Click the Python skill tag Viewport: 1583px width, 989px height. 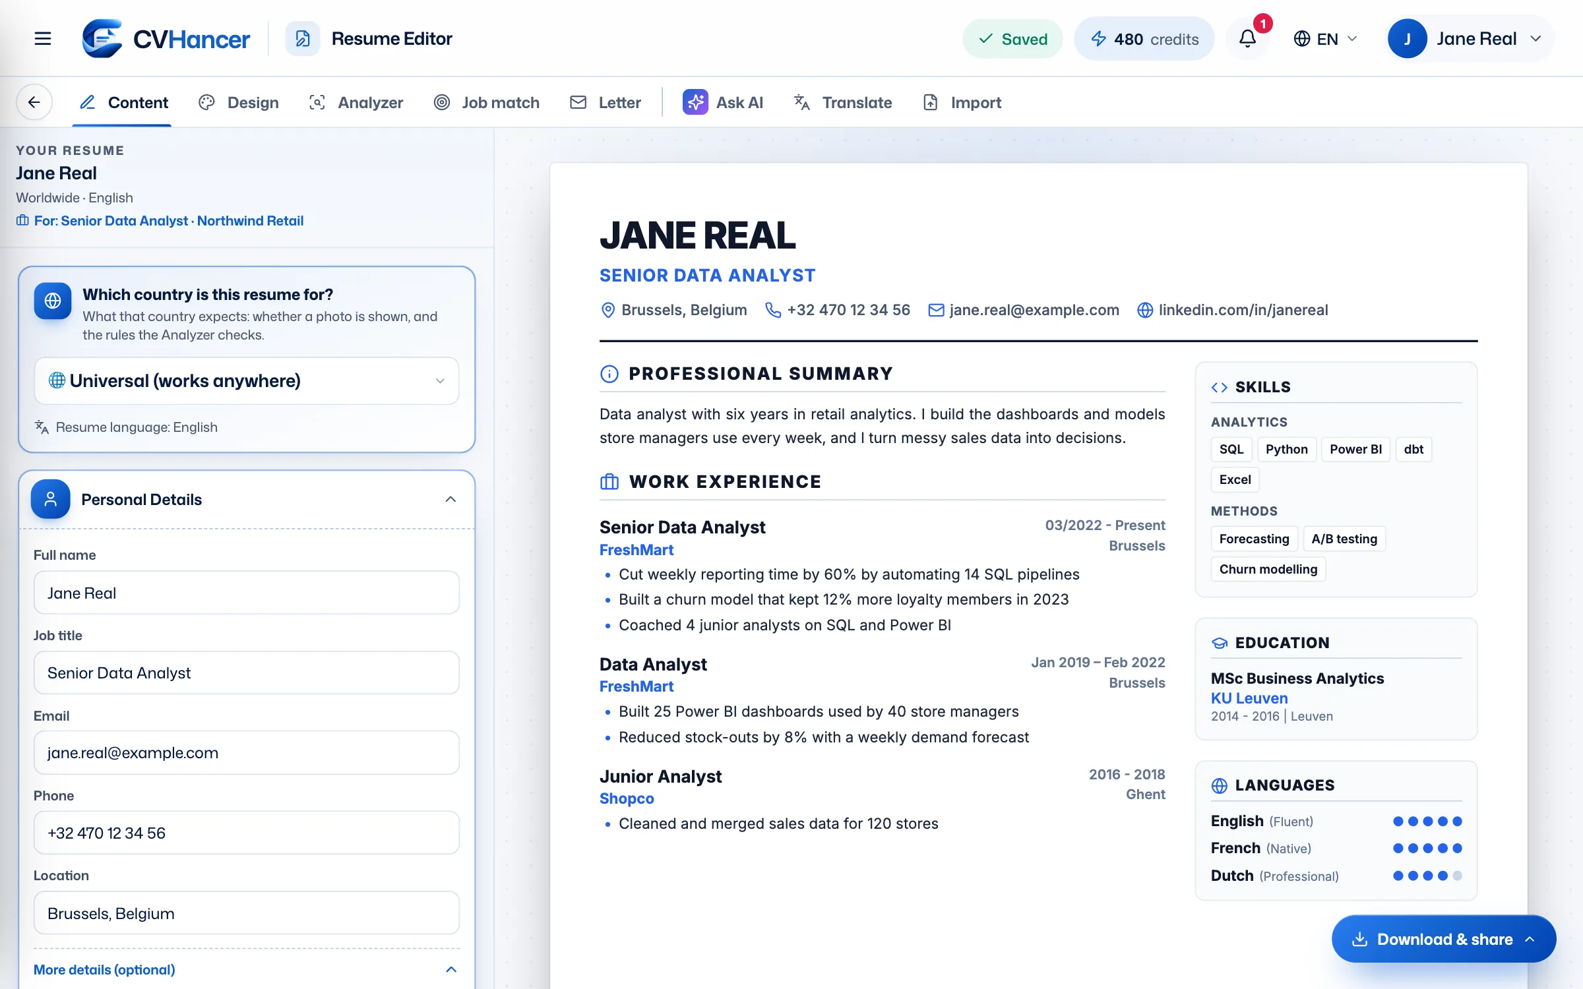[1287, 449]
